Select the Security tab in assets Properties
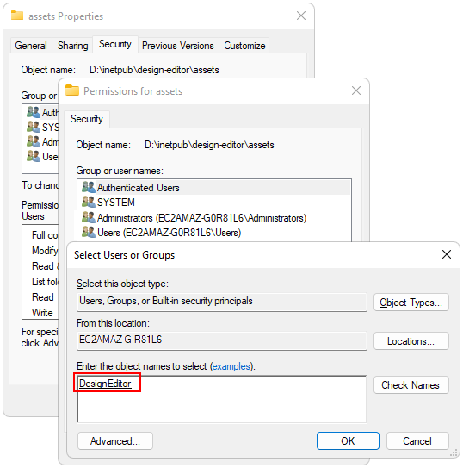Viewport: 463px width, 468px height. pos(115,44)
